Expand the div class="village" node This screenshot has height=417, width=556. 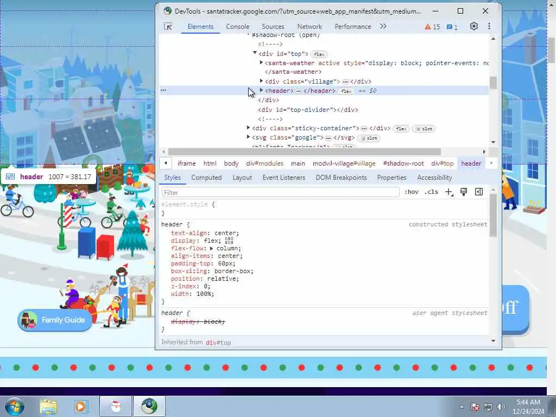click(x=261, y=81)
